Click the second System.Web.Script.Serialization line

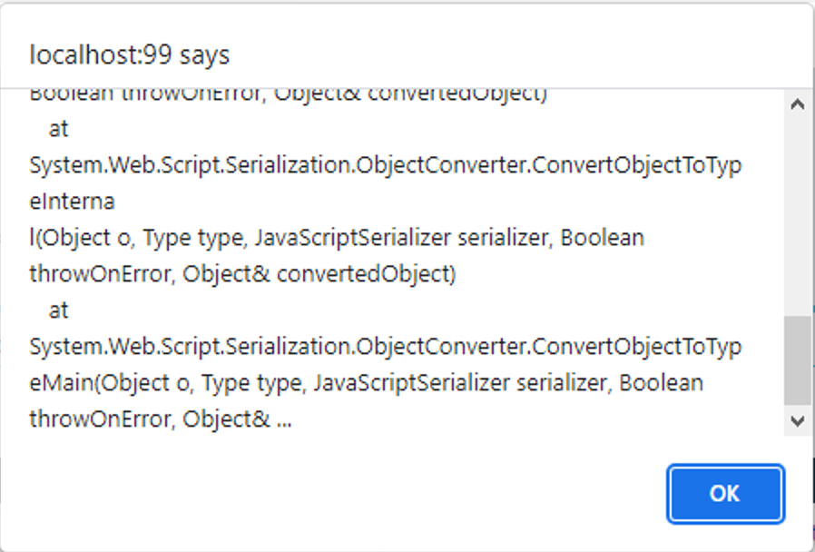385,347
